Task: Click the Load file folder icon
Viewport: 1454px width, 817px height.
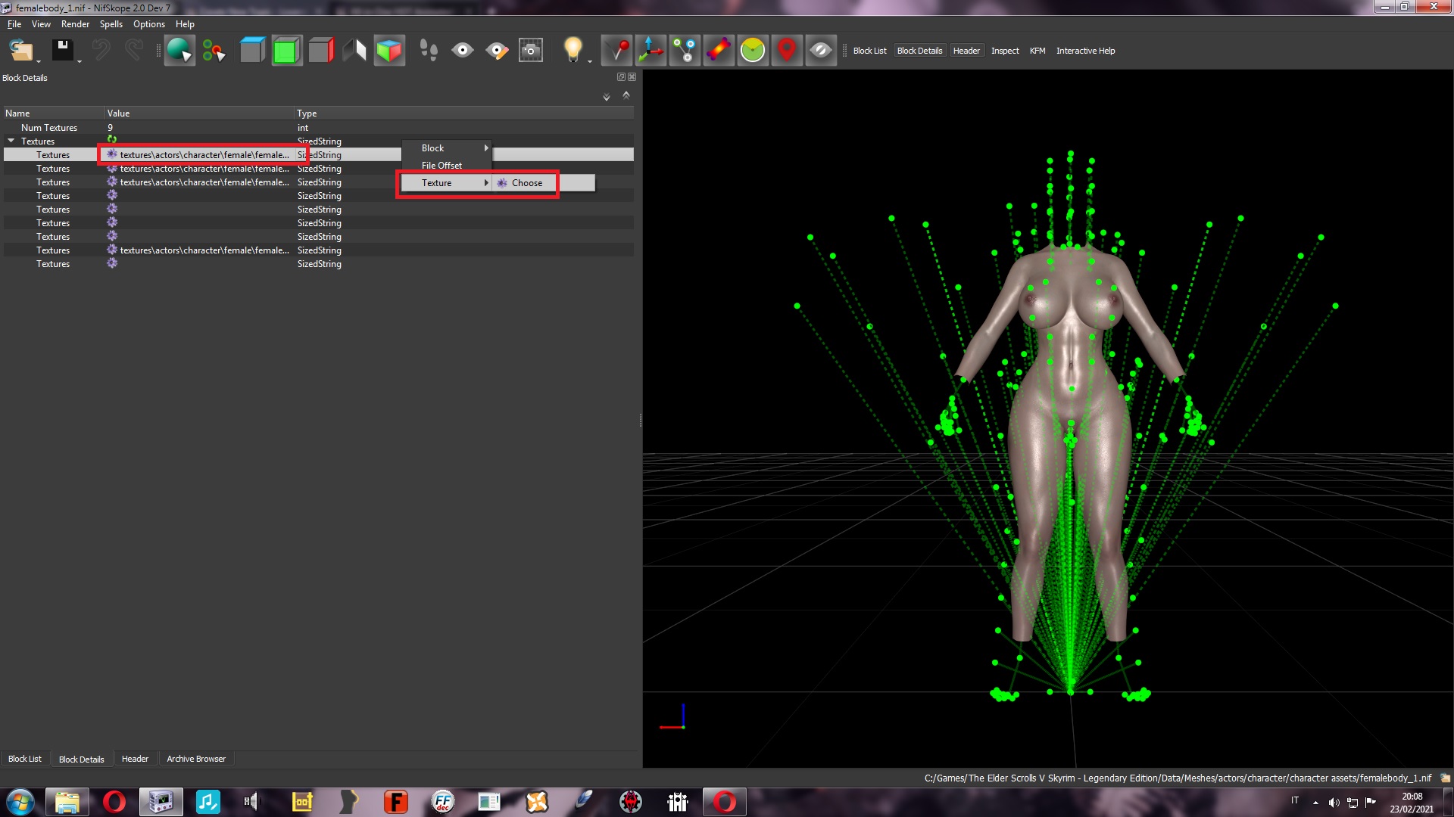Action: click(20, 51)
